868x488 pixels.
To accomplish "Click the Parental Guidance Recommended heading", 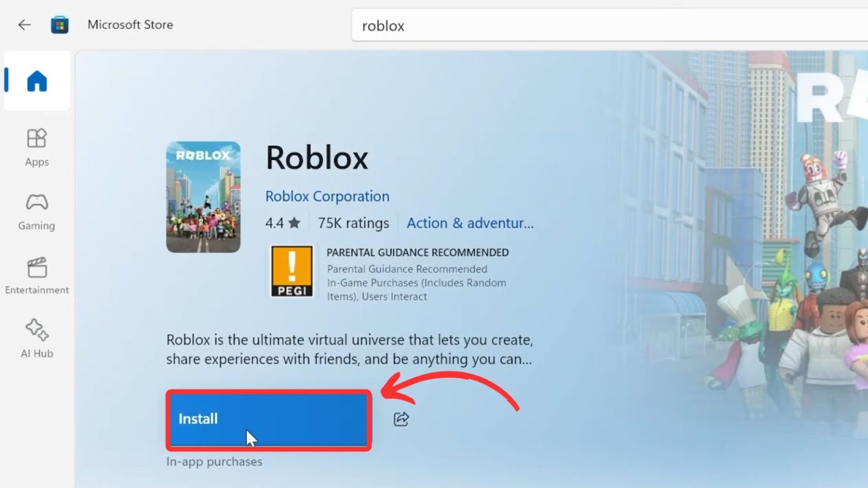I will tap(417, 252).
